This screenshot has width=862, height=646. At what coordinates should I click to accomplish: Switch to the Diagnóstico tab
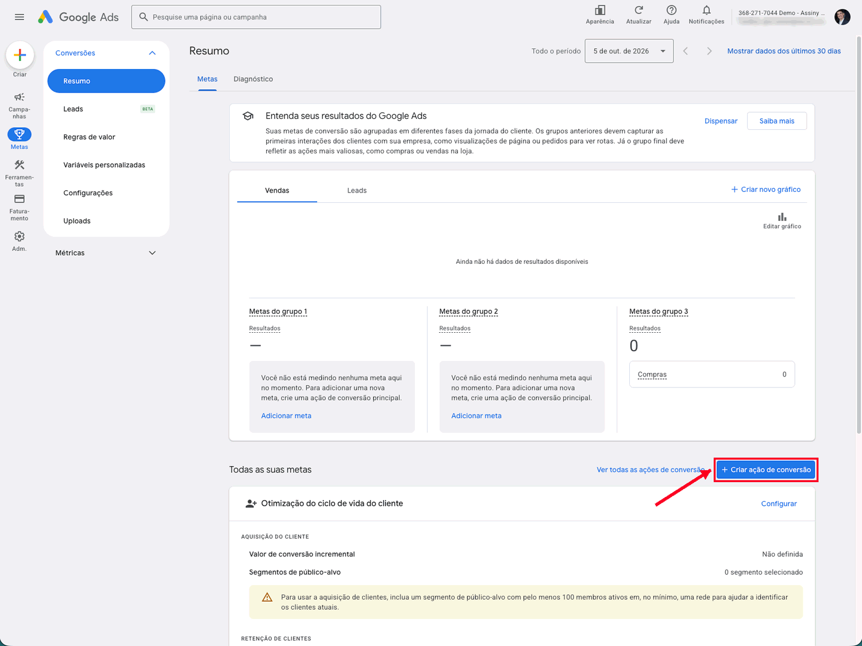pyautogui.click(x=253, y=79)
